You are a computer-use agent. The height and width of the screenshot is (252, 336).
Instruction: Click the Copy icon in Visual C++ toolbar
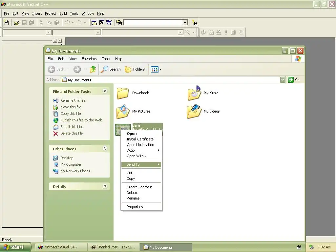[49, 23]
